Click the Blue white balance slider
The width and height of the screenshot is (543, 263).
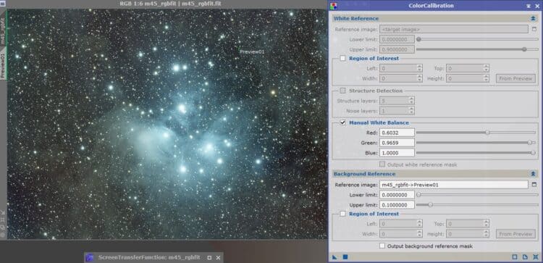pyautogui.click(x=476, y=152)
